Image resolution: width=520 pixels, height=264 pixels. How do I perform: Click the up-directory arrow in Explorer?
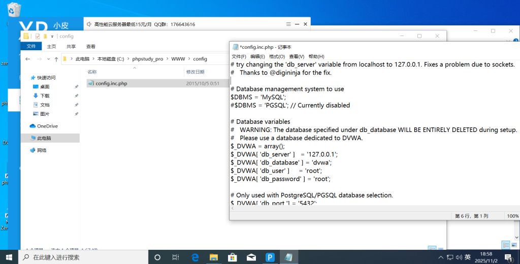54,59
